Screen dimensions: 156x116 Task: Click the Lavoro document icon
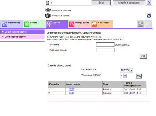pos(27,24)
